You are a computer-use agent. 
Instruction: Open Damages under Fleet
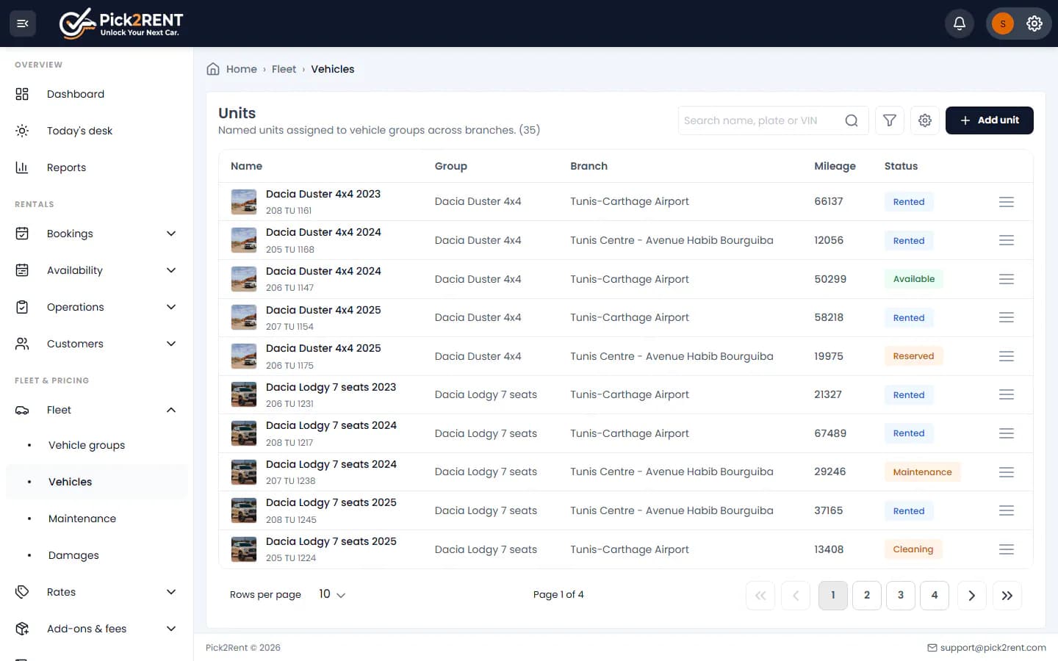96,555
